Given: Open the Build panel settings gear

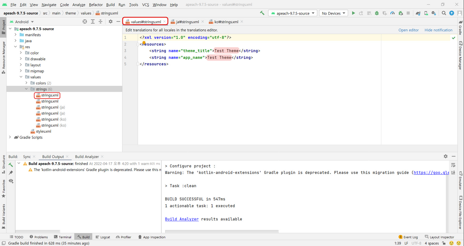Looking at the screenshot, I should (446, 157).
